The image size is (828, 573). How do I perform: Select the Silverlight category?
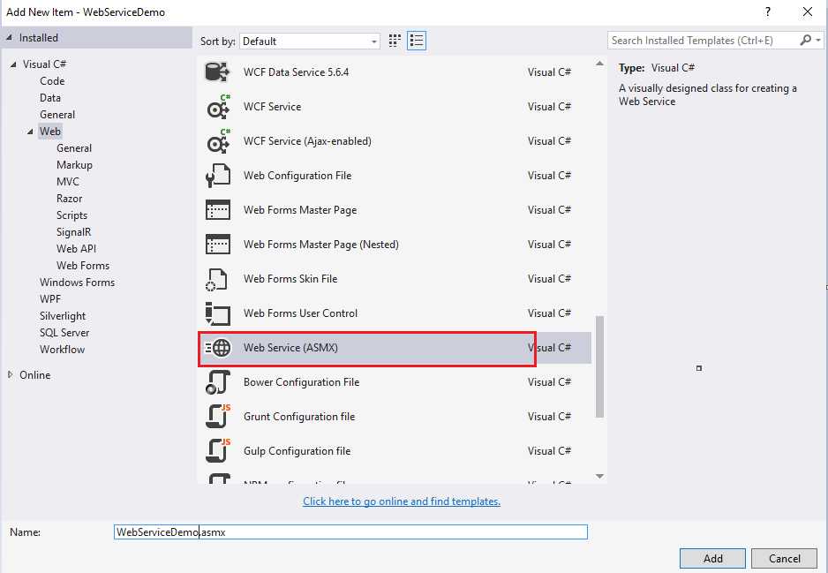pos(63,316)
